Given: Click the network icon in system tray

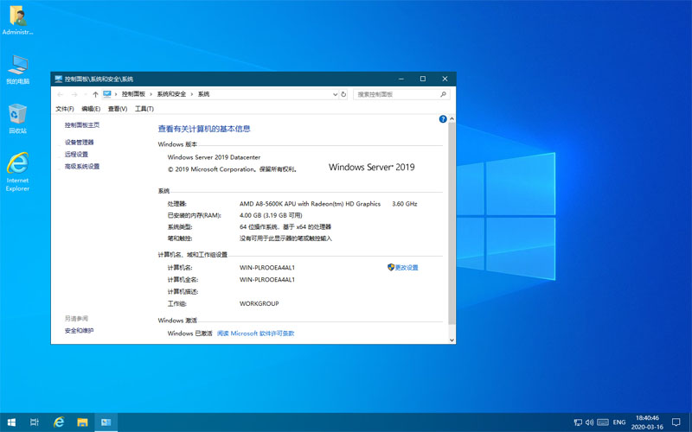Looking at the screenshot, I should pos(578,422).
